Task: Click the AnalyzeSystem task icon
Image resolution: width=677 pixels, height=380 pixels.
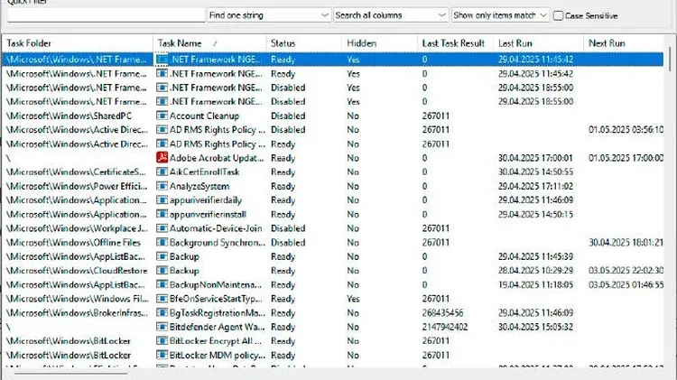Action: [162, 186]
